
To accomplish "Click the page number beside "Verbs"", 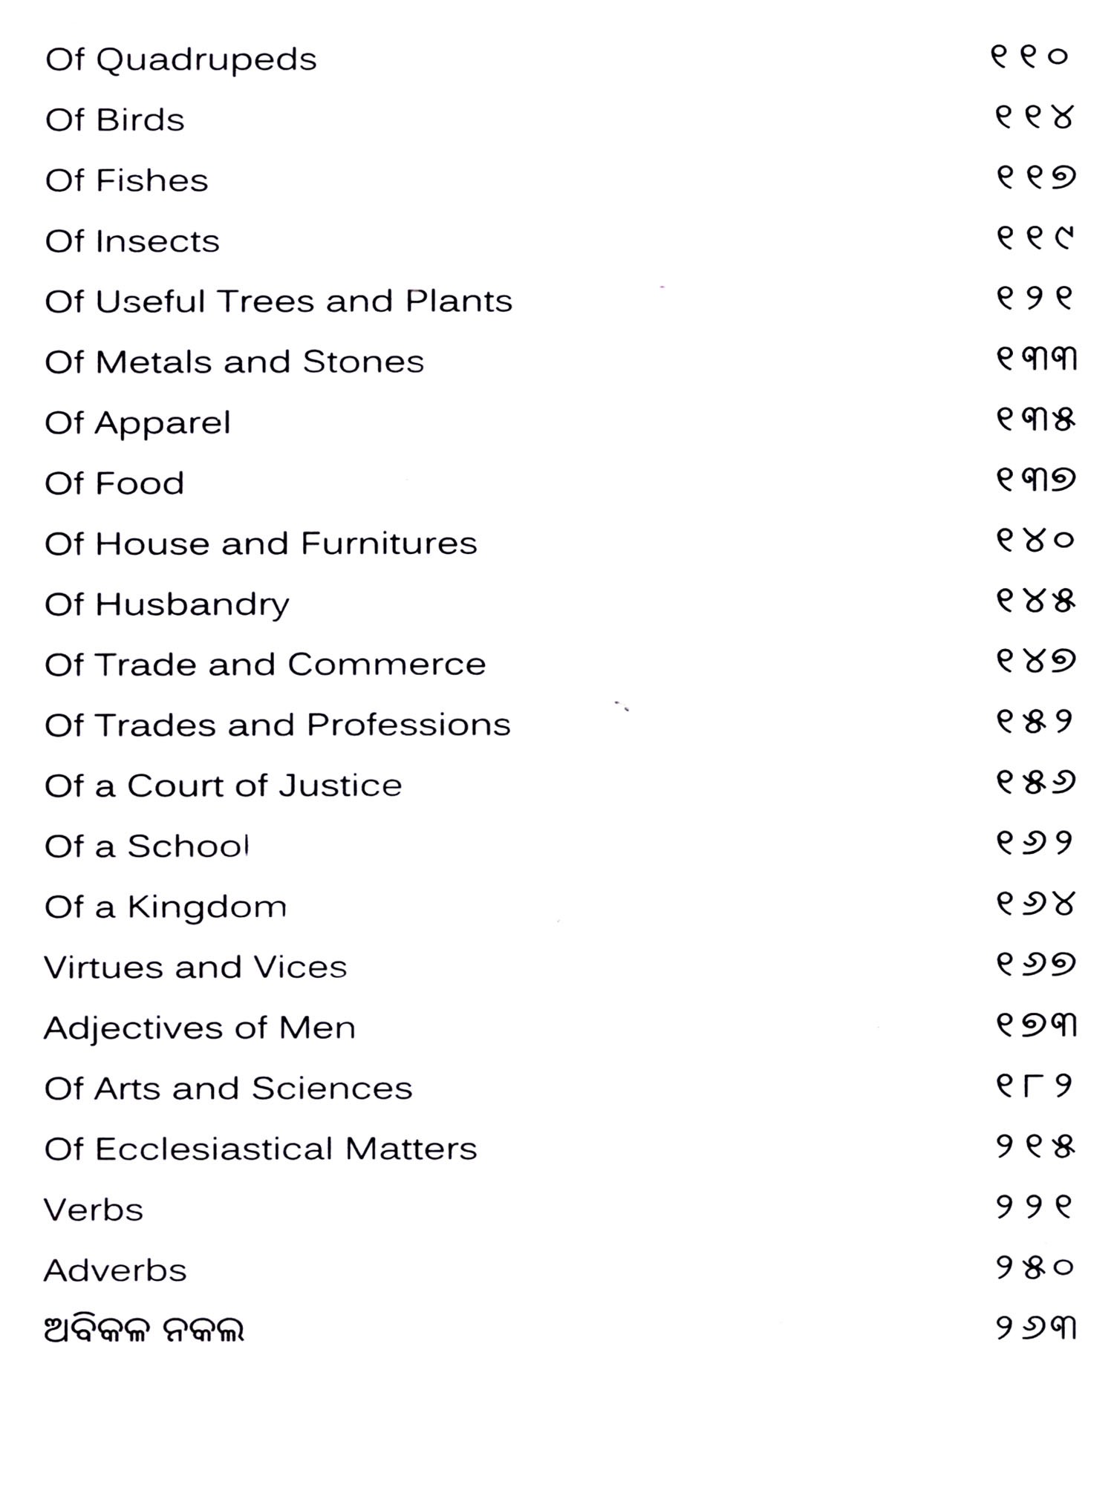I will tap(1035, 1209).
